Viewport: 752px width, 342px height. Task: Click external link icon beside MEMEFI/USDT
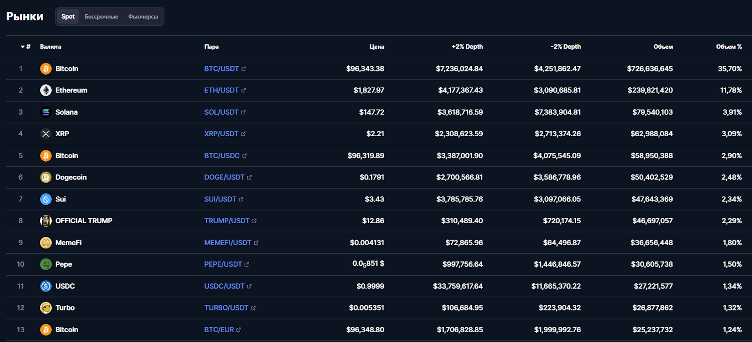click(256, 243)
